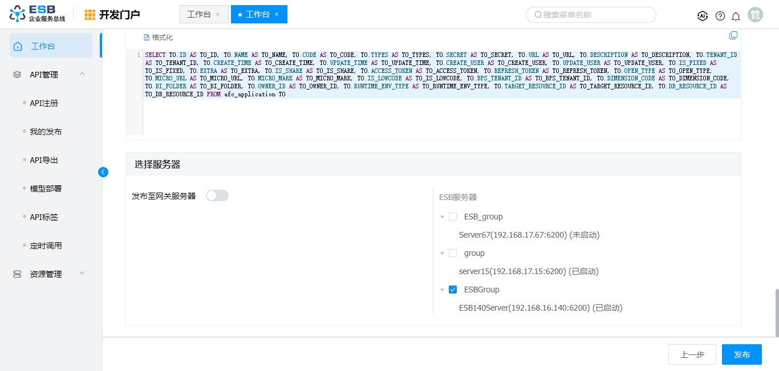
Task: Switch to the first 工作台 tab
Action: click(x=199, y=14)
